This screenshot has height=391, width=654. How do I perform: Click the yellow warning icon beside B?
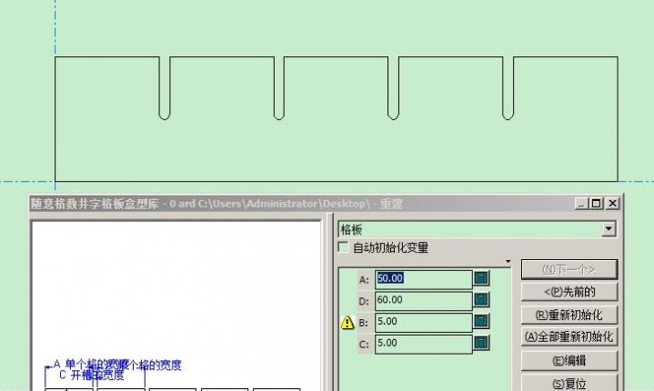click(x=347, y=322)
